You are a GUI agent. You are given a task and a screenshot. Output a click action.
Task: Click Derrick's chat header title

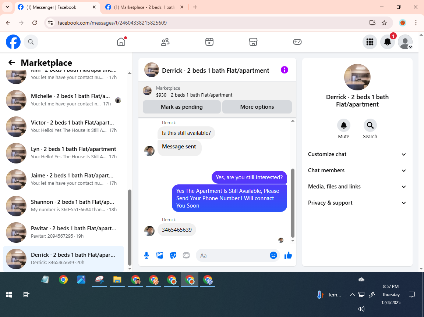tap(216, 71)
